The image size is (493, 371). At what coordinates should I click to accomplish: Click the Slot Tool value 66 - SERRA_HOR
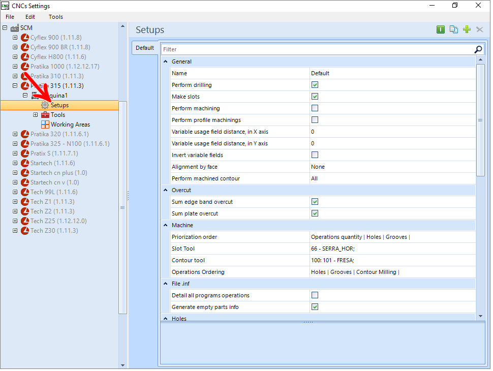[392, 249]
